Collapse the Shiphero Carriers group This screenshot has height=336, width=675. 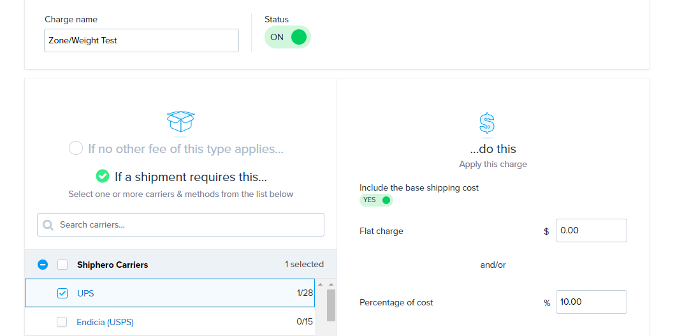click(43, 265)
